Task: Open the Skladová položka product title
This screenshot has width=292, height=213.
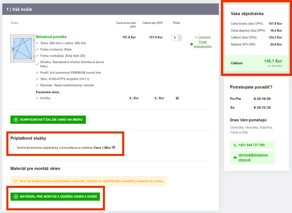Action: [x=51, y=37]
